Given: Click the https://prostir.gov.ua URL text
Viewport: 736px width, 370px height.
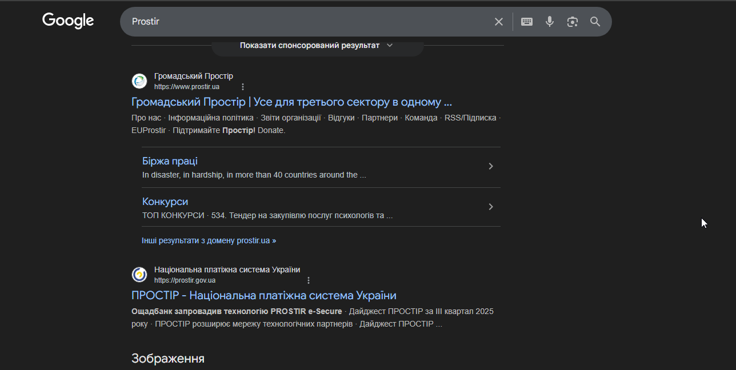Looking at the screenshot, I should [x=185, y=280].
